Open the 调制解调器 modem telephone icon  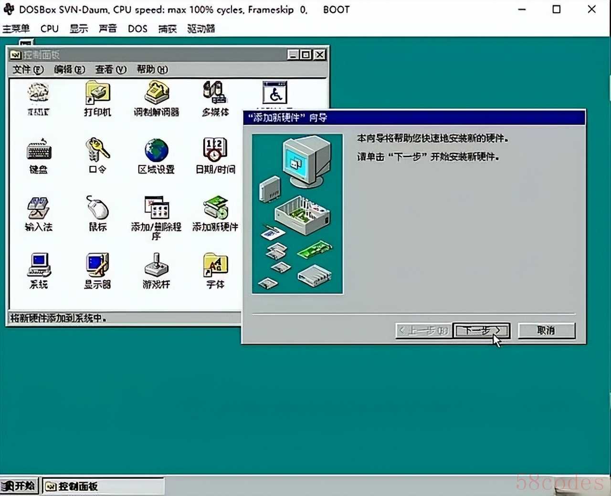157,98
